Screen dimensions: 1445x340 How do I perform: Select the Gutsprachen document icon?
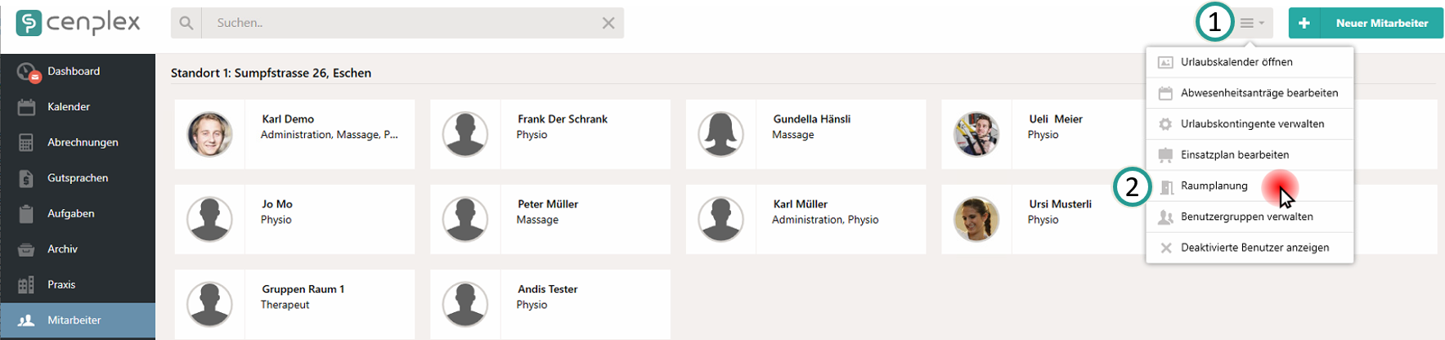(26, 178)
